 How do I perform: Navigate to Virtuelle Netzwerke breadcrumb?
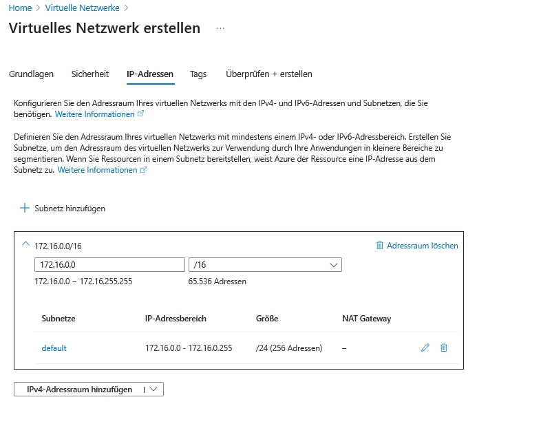tap(82, 8)
